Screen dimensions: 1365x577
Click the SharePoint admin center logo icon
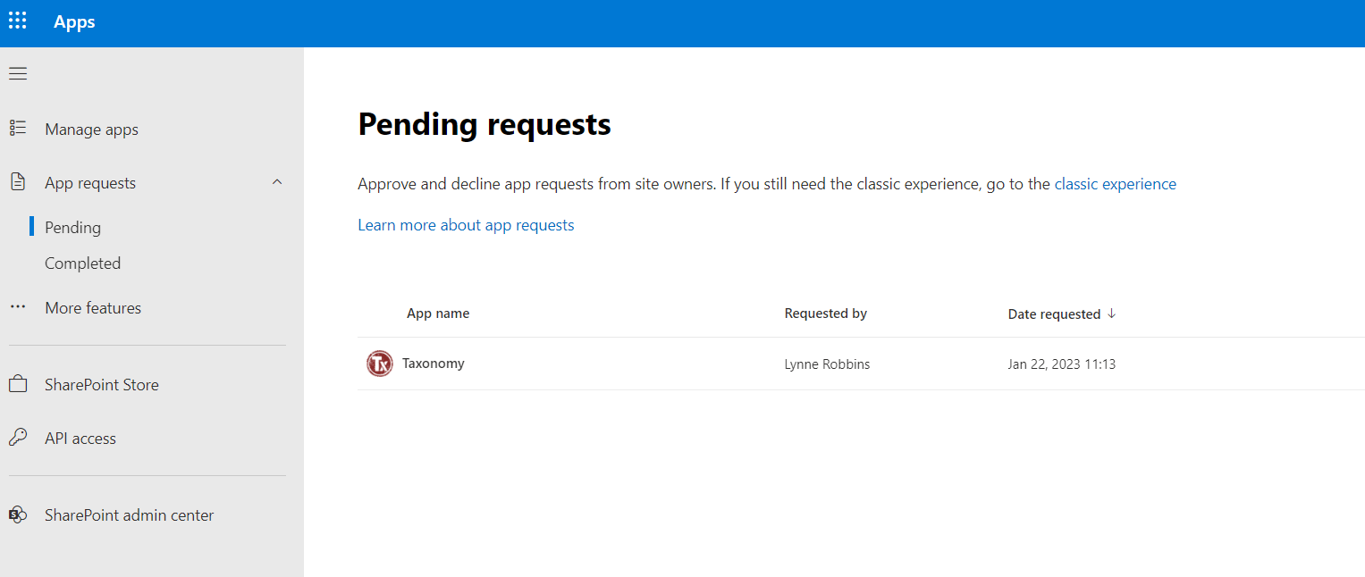coord(18,514)
